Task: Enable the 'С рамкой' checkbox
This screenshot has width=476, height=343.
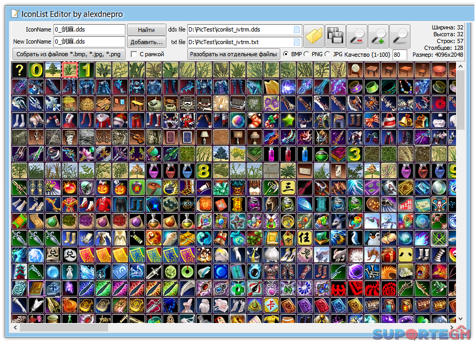Action: [x=134, y=54]
